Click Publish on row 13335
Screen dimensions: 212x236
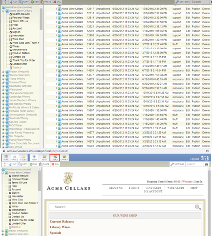tap(196, 40)
